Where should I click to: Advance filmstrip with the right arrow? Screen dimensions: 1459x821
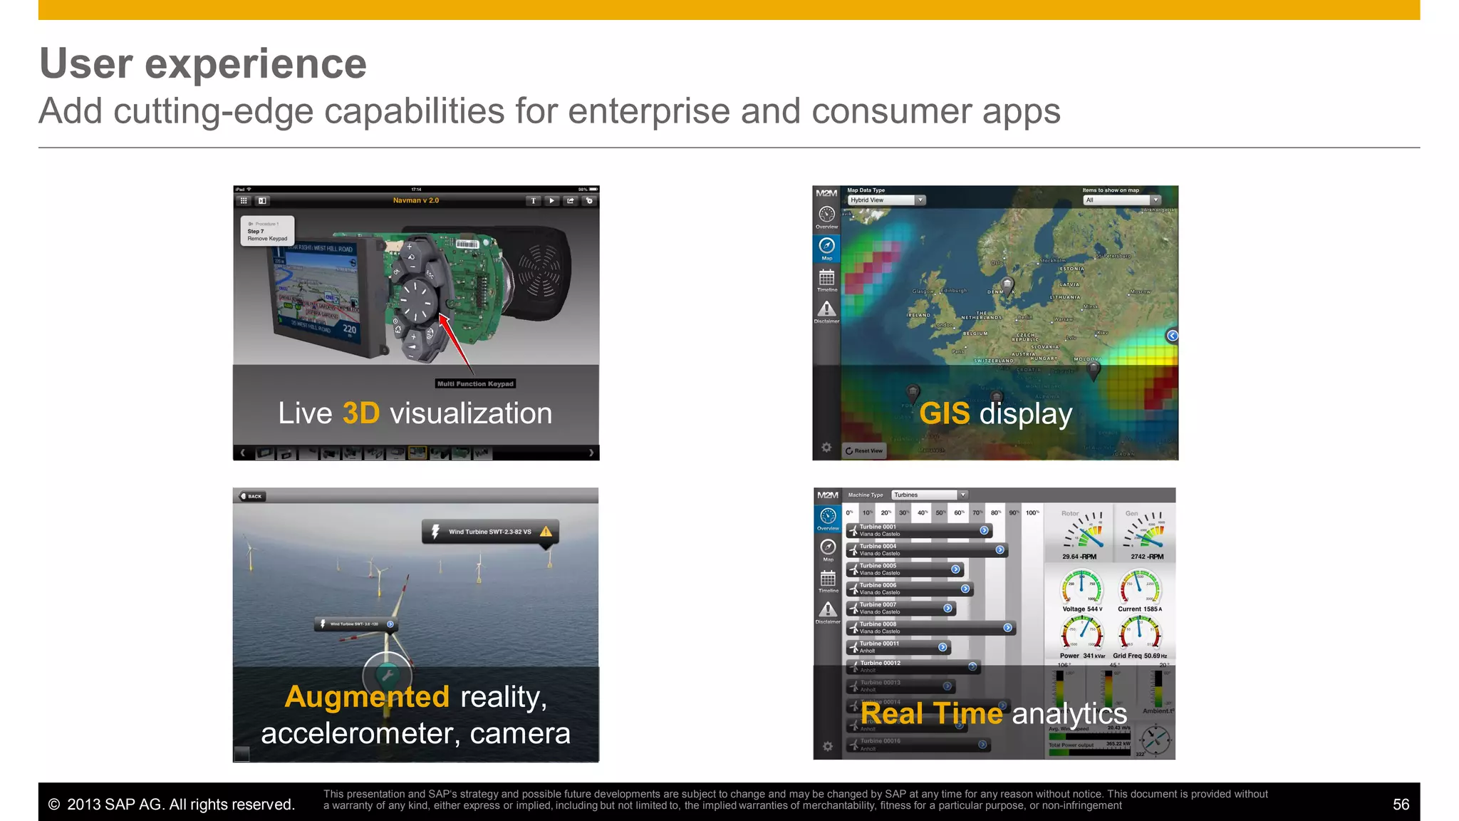(591, 453)
